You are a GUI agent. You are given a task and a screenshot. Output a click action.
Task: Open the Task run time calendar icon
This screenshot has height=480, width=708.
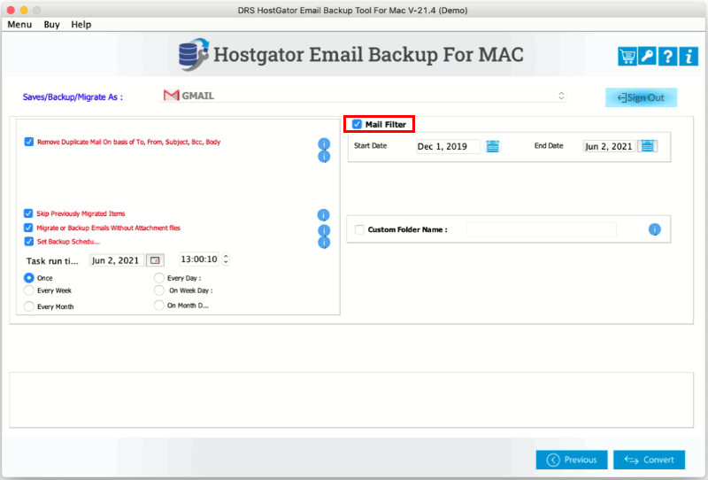(x=155, y=260)
